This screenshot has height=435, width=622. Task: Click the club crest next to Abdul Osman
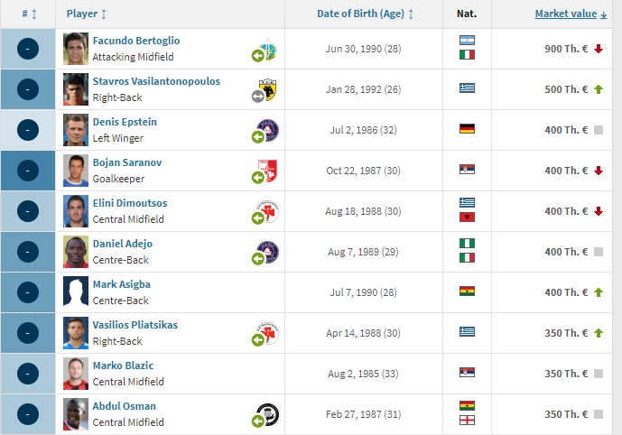coord(268,414)
